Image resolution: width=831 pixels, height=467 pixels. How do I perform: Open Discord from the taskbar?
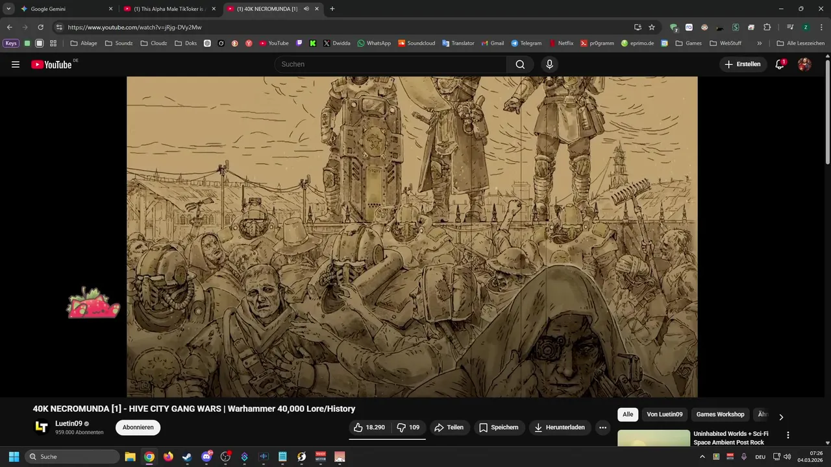[x=206, y=457]
